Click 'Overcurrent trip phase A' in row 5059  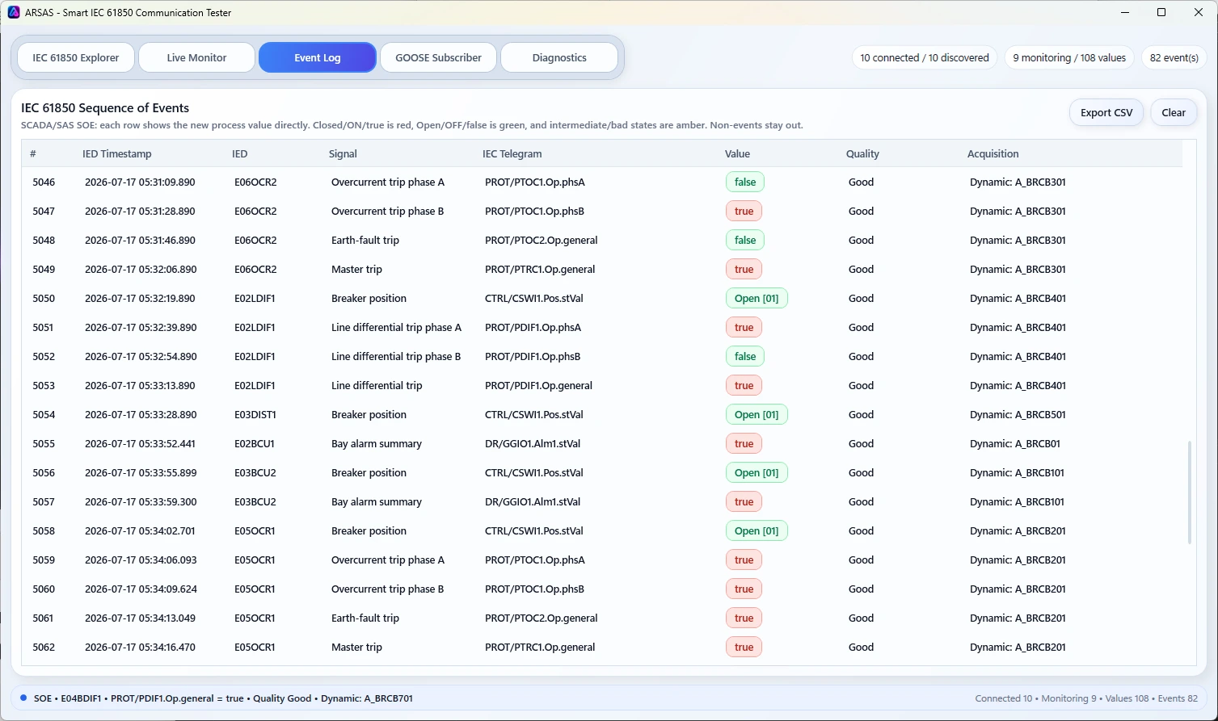coord(388,560)
